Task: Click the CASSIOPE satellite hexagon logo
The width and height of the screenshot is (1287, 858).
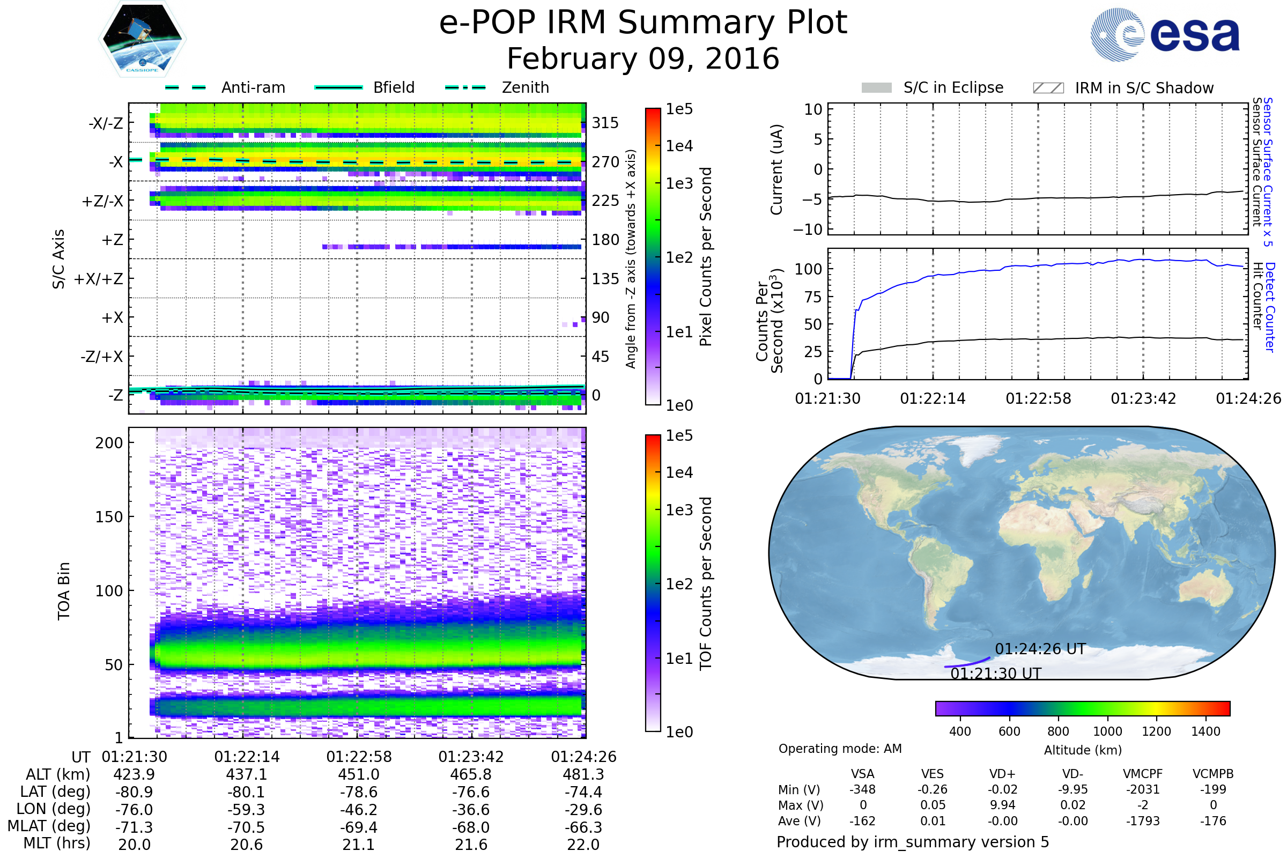Action: [142, 39]
